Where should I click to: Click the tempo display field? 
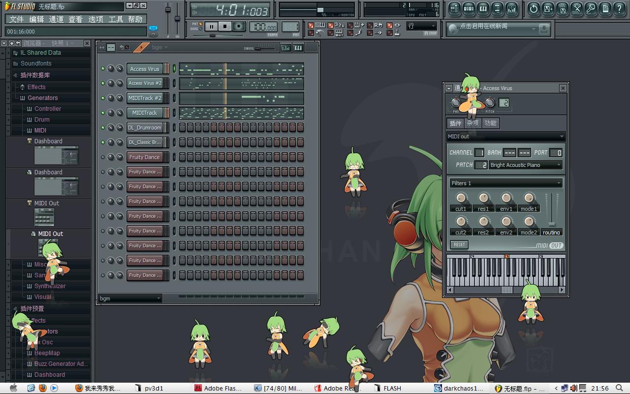pos(263,27)
